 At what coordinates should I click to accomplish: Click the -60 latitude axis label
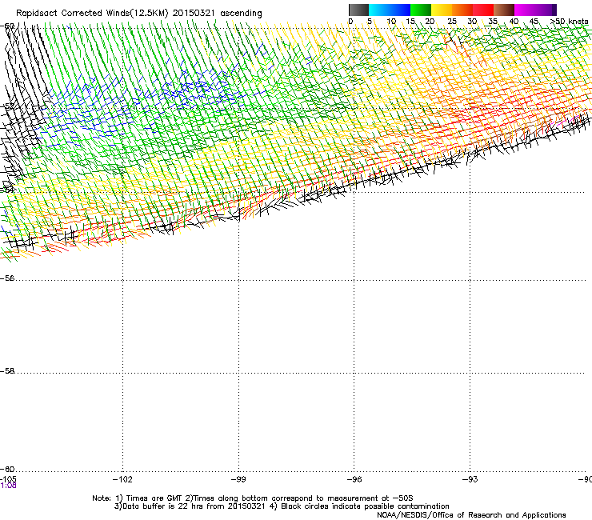[7, 470]
